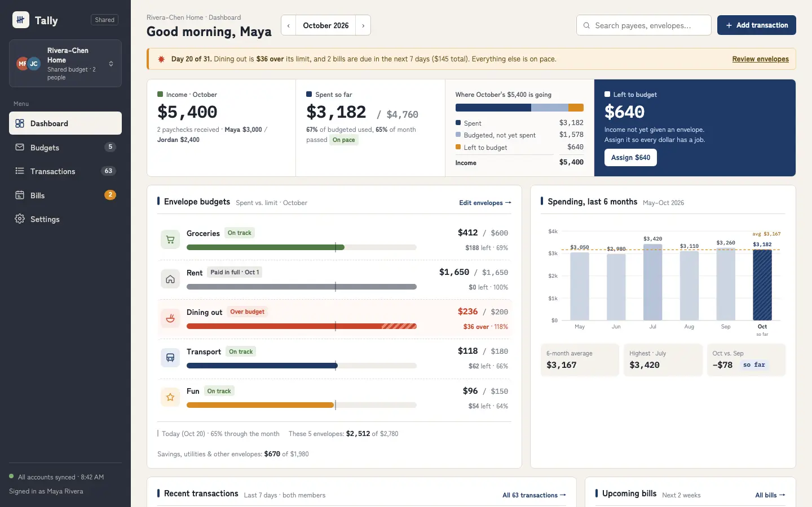
Task: Click the magnifier icon in search
Action: pos(586,25)
